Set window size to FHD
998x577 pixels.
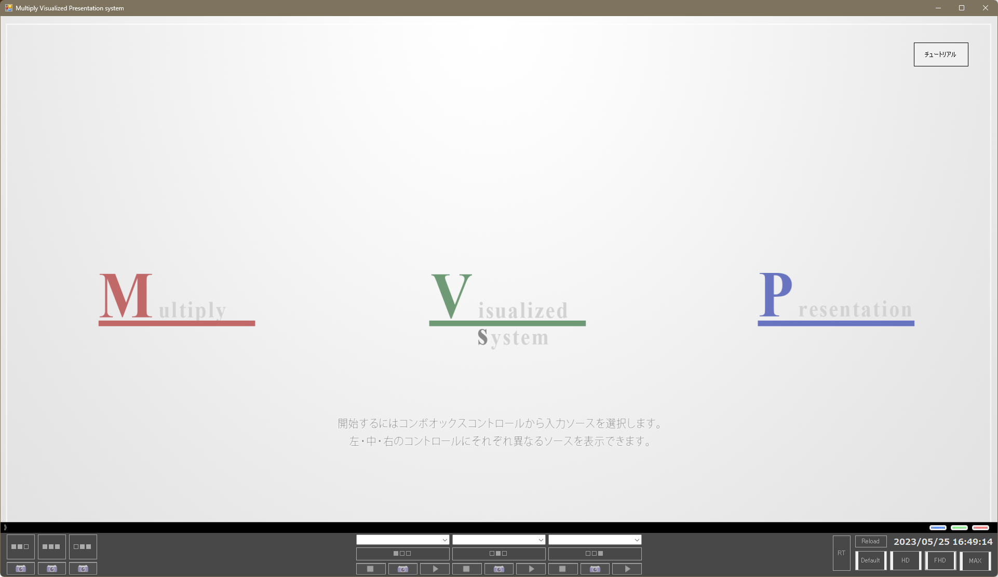[x=940, y=560]
